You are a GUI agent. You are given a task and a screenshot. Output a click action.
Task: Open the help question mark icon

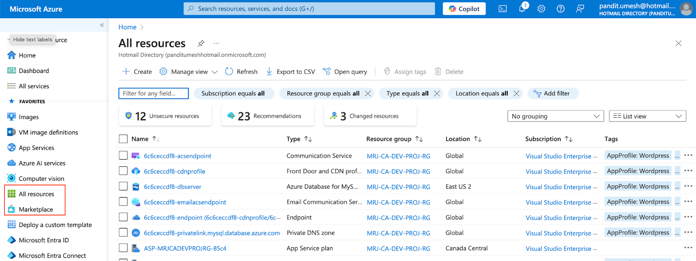coord(561,9)
